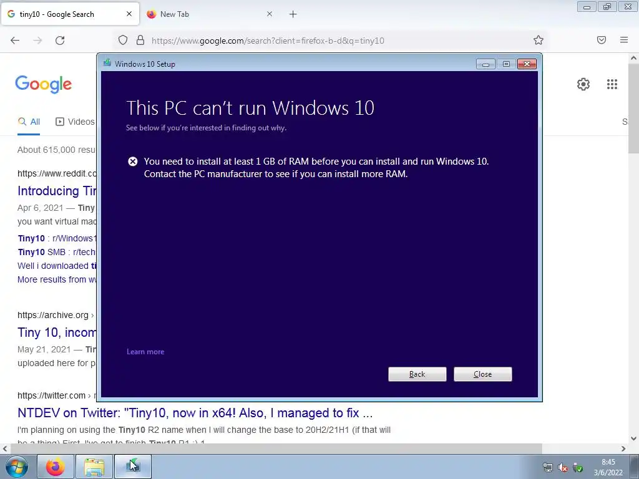639x479 pixels.
Task: Click the vertical scrollbar thumb in Firefox
Action: [x=634, y=109]
